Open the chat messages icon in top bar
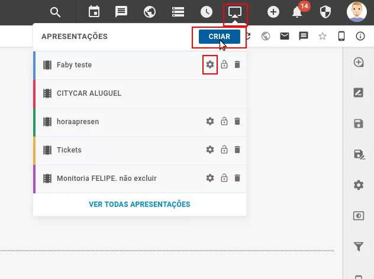Viewport: 374px width, 279px height. 121,12
